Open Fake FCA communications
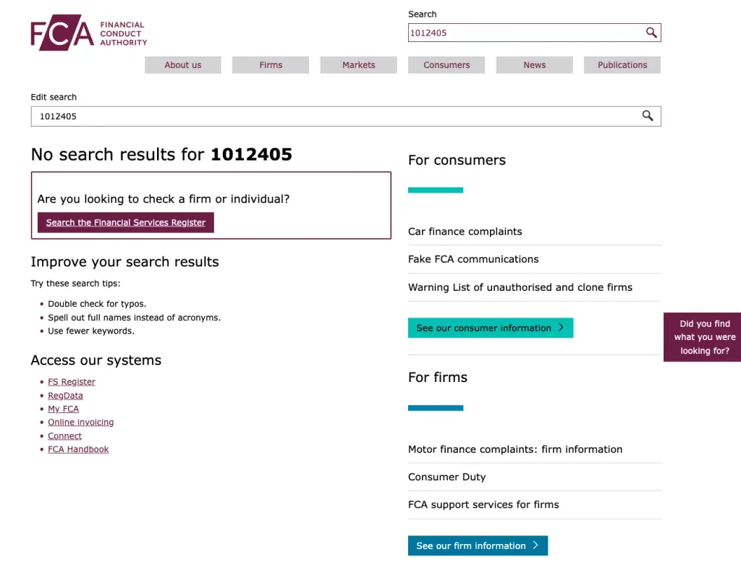Viewport: 741px width, 565px height. click(473, 259)
